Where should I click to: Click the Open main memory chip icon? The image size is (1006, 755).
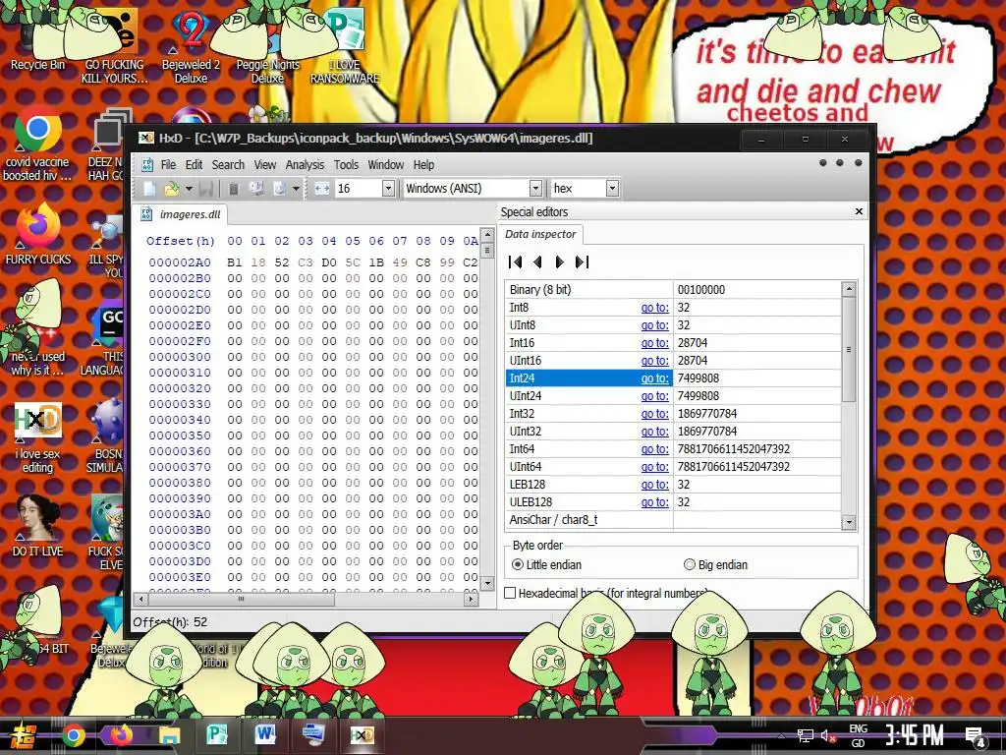click(x=234, y=188)
